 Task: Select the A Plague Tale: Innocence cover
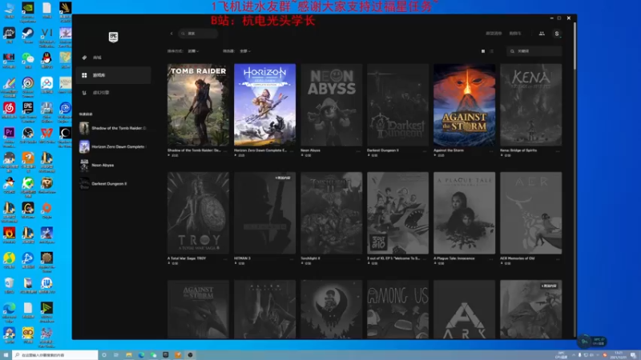click(x=465, y=213)
